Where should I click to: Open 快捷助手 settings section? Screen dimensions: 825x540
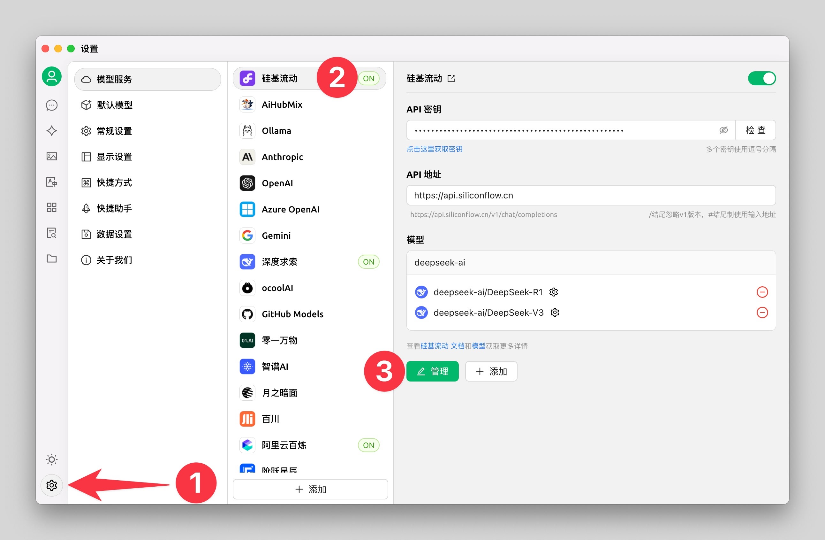pos(147,208)
